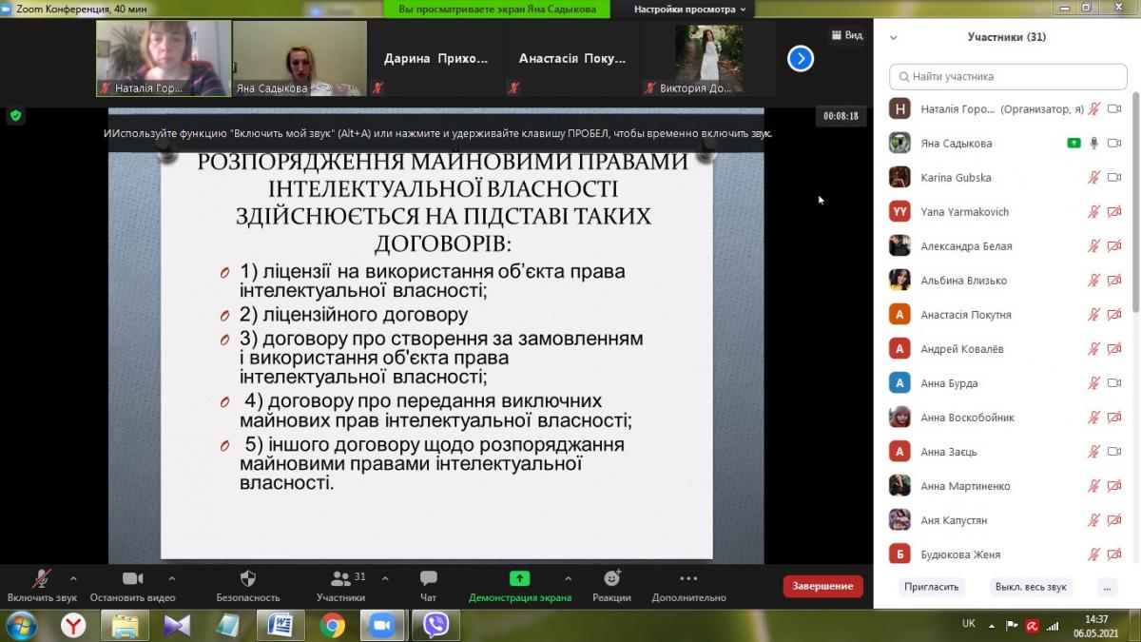Focus the Найти участника search field
This screenshot has width=1141, height=642.
pyautogui.click(x=1007, y=76)
